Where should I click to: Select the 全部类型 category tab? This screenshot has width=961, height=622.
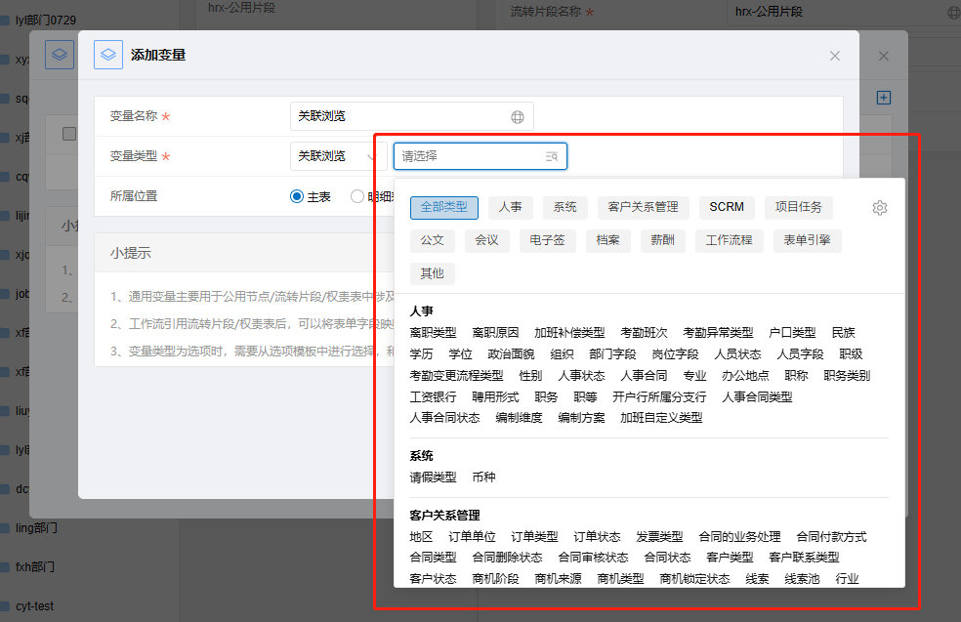click(443, 207)
